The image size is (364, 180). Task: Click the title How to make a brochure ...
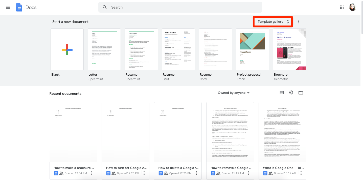[x=74, y=168]
